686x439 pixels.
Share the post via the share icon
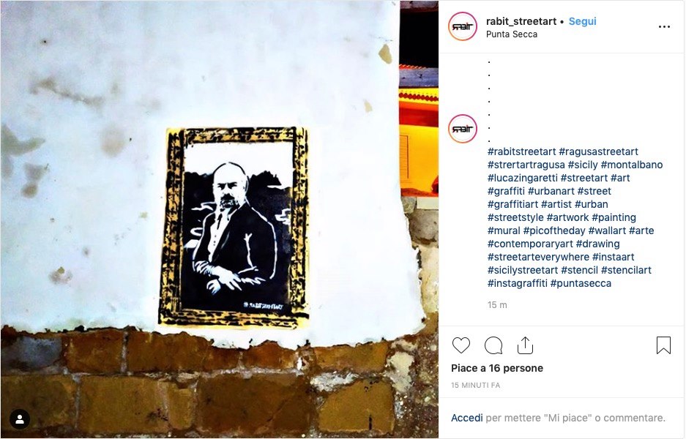(x=525, y=345)
